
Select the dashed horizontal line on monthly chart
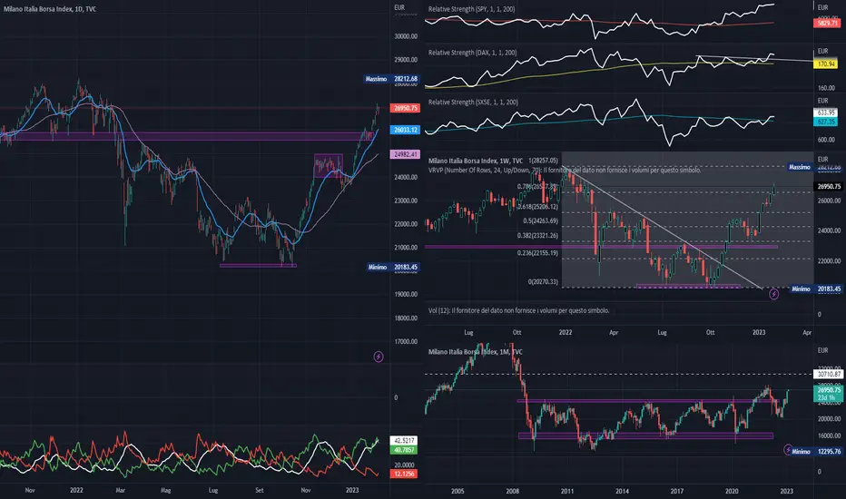618,374
